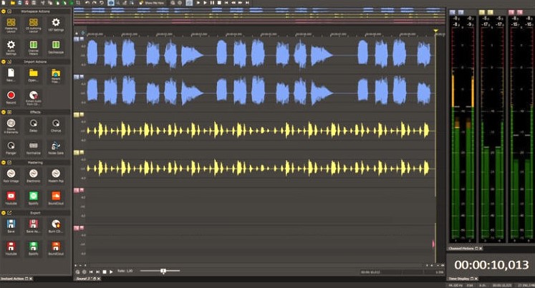Launch Extract Audio from CD
Image resolution: width=535 pixels, height=288 pixels.
[x=34, y=97]
